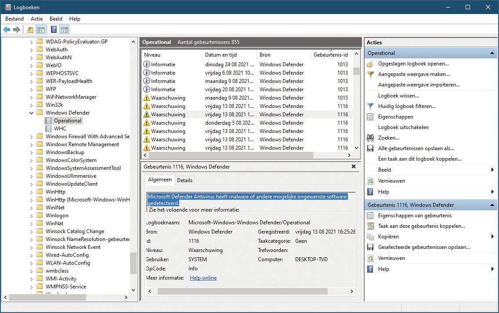This screenshot has height=313, width=499.
Task: Open the Actie menu
Action: pos(36,19)
